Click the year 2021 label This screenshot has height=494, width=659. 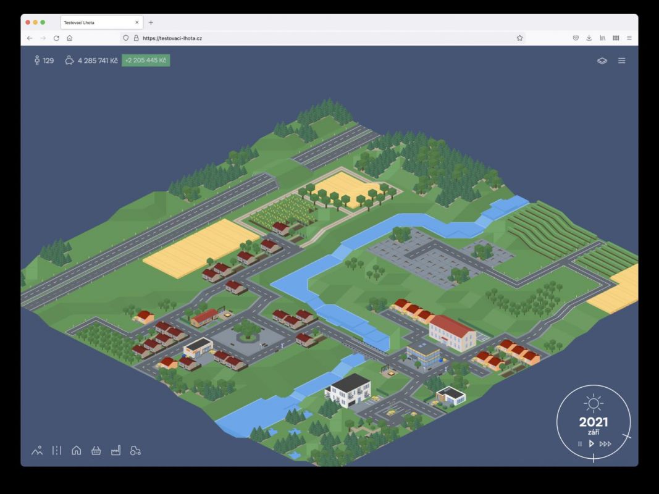tap(594, 422)
